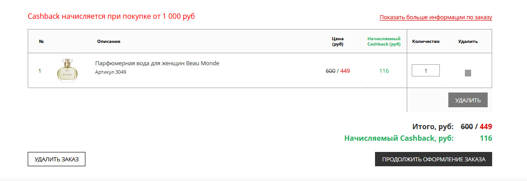Click the Начисляемый Cashback column header
527x181 pixels.
point(384,41)
